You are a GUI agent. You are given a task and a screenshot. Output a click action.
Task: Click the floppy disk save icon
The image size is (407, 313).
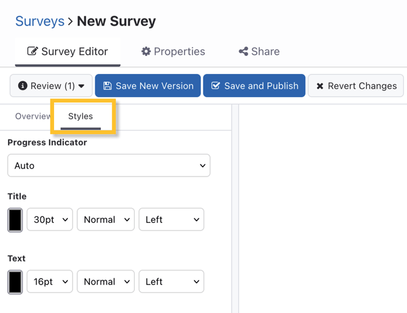pyautogui.click(x=108, y=86)
